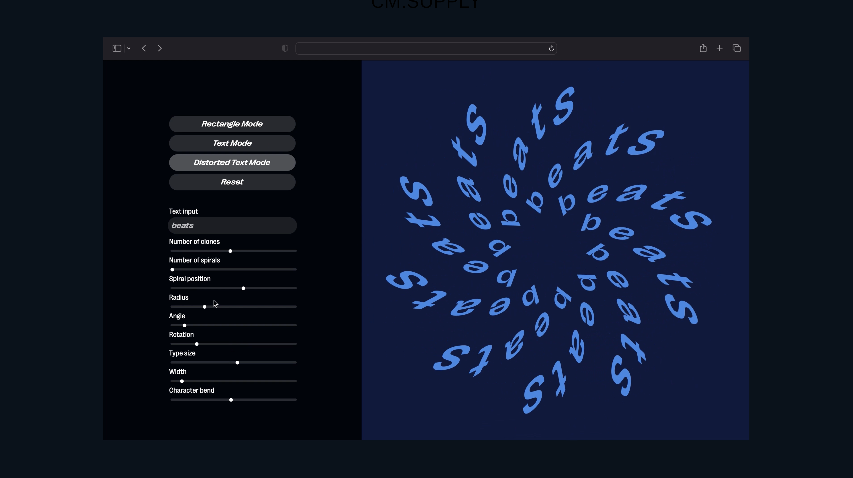Viewport: 853px width, 478px height.
Task: Open sidebar options dropdown chevron
Action: [x=129, y=49]
